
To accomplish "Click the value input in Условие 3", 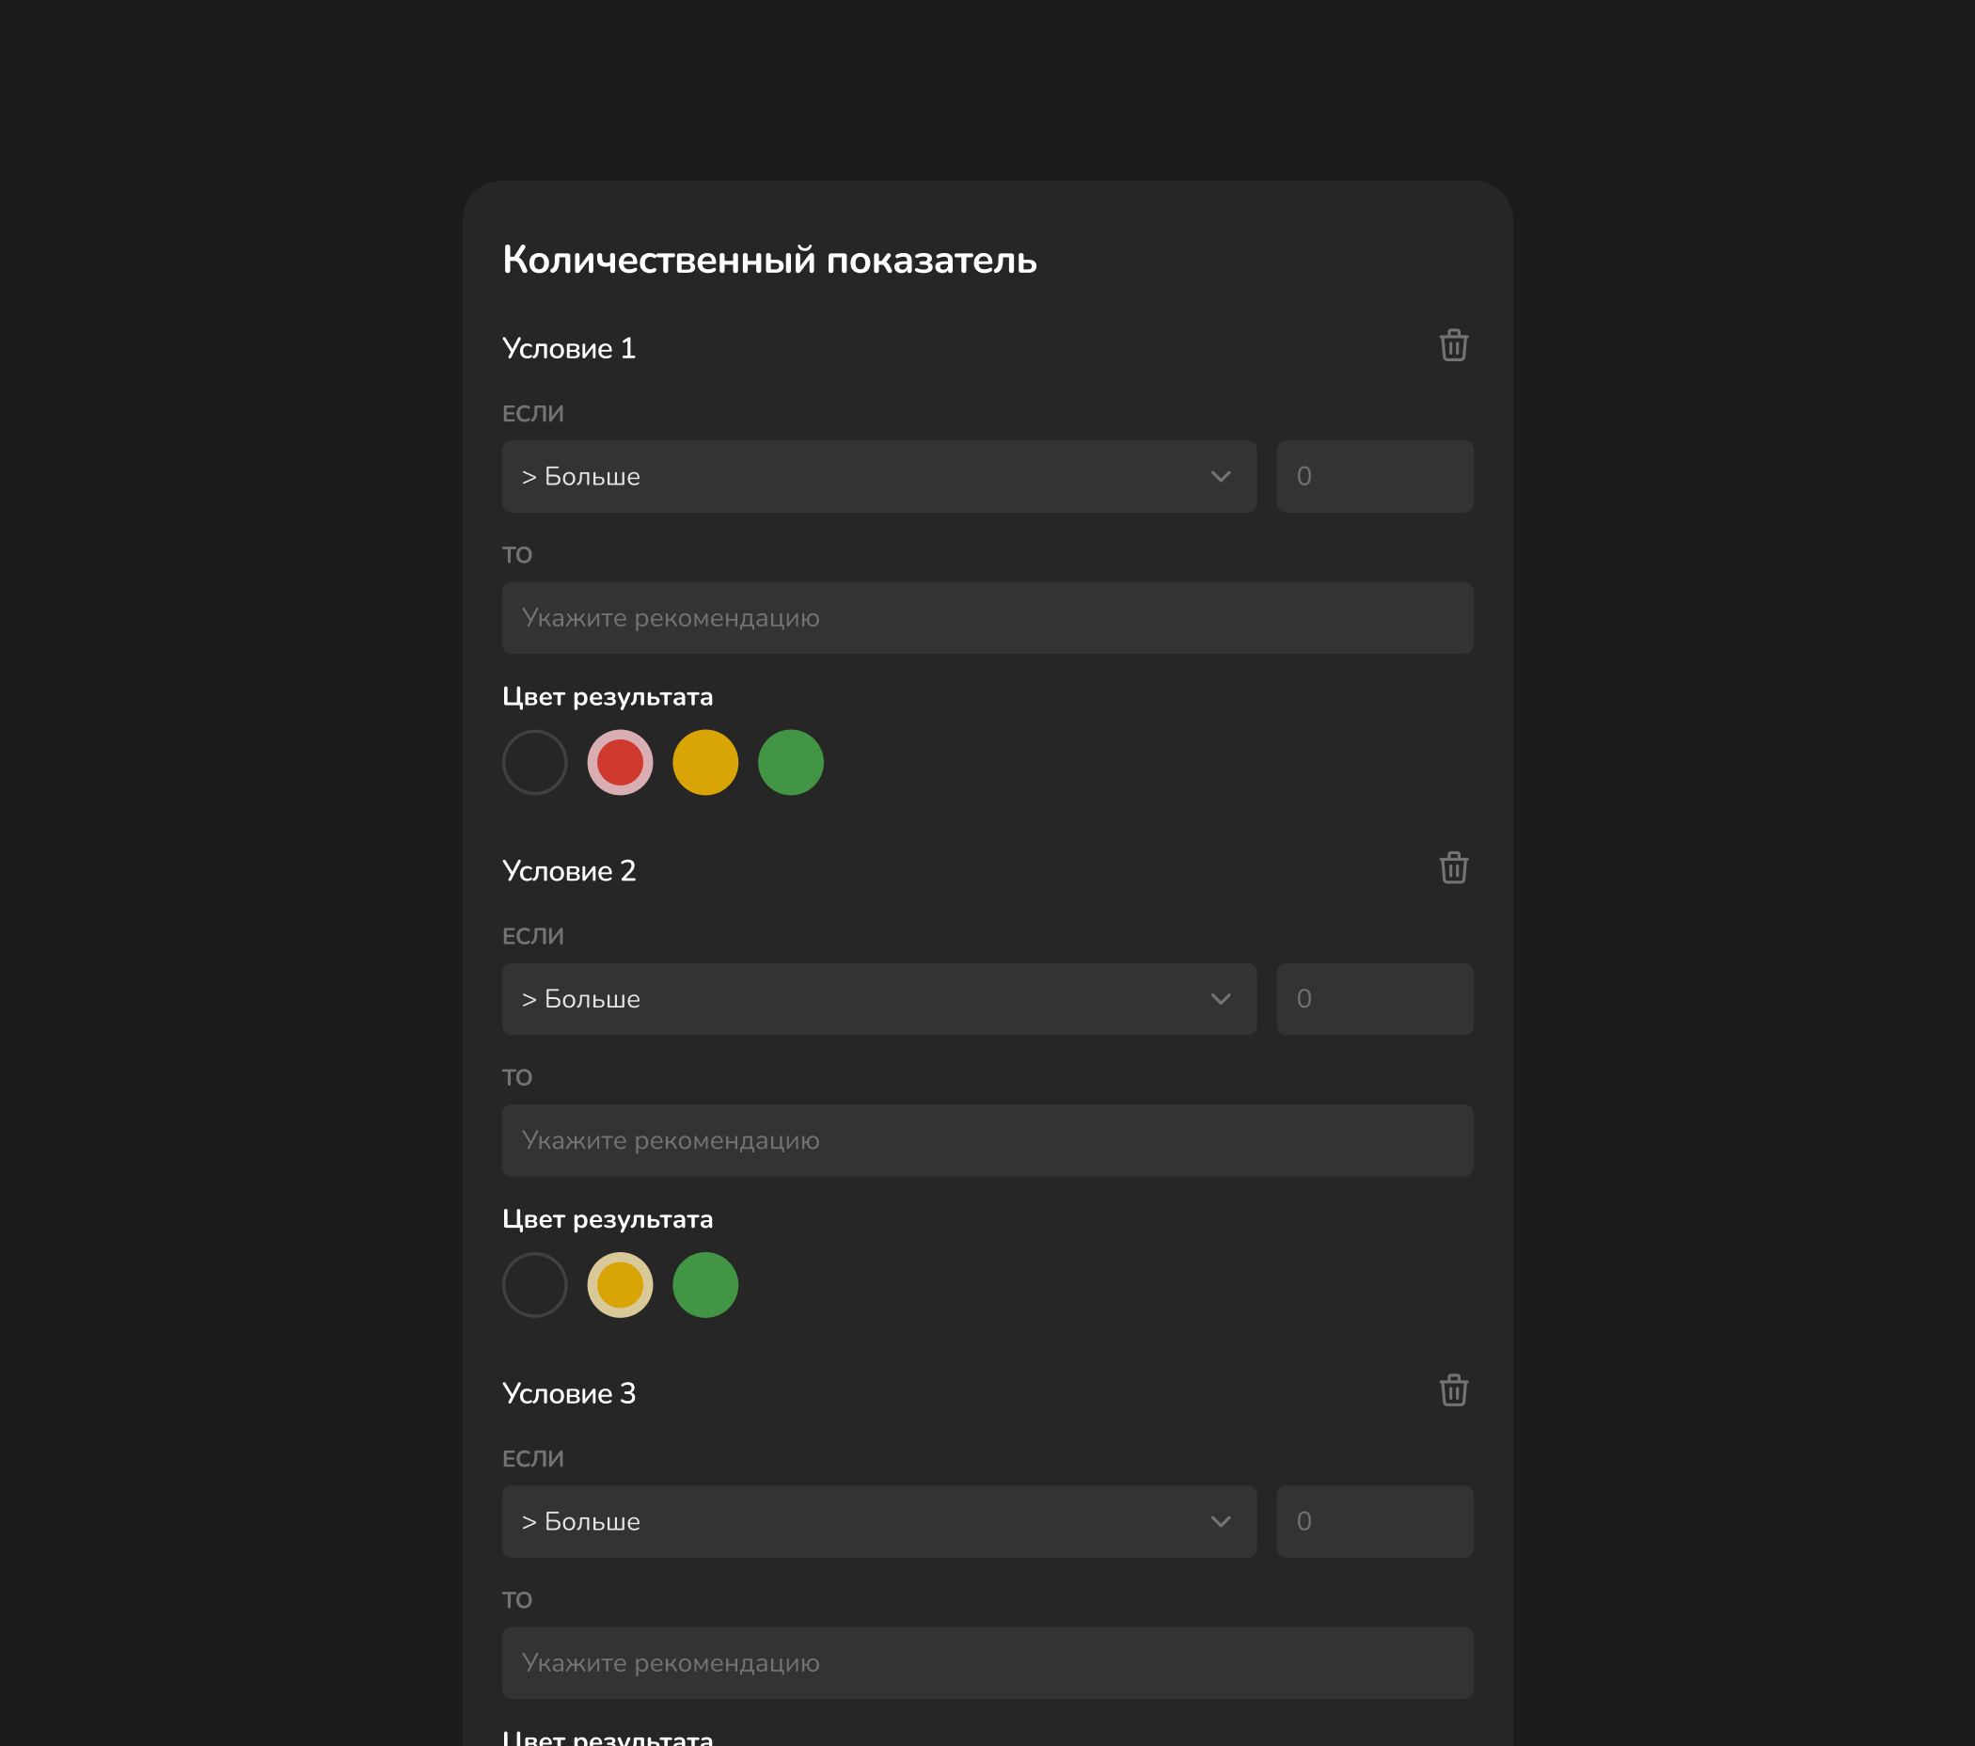I will coord(1374,1522).
